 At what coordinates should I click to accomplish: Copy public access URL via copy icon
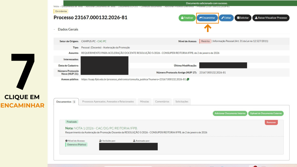coord(188,79)
